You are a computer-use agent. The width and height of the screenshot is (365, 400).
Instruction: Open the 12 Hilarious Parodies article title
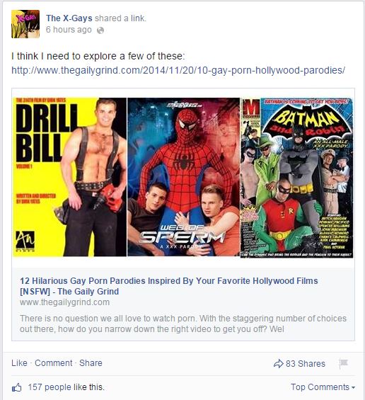[169, 286]
